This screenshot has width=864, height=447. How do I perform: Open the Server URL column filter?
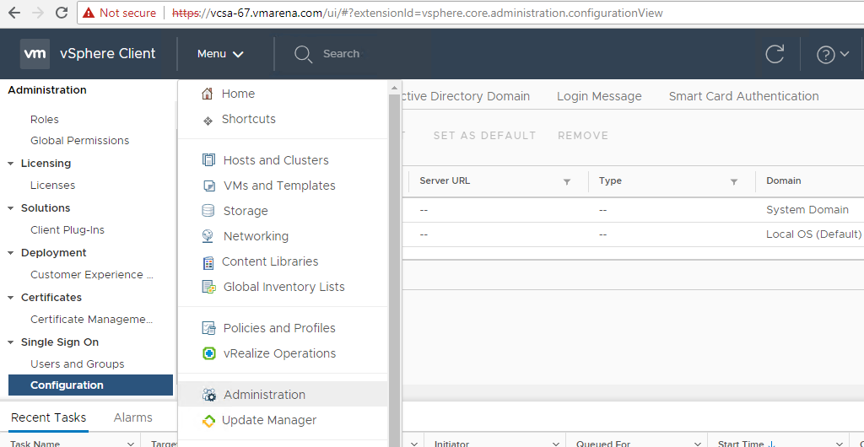tap(567, 181)
